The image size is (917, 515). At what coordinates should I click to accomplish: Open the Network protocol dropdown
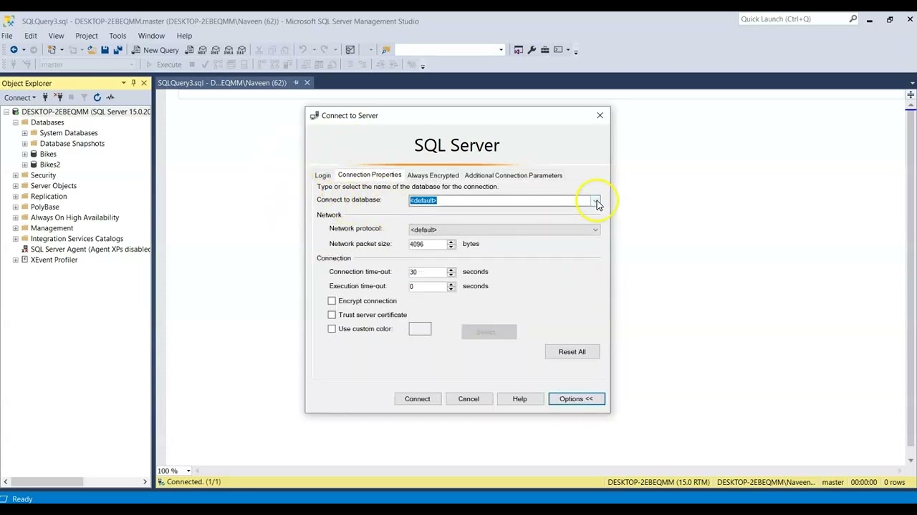pyautogui.click(x=595, y=230)
